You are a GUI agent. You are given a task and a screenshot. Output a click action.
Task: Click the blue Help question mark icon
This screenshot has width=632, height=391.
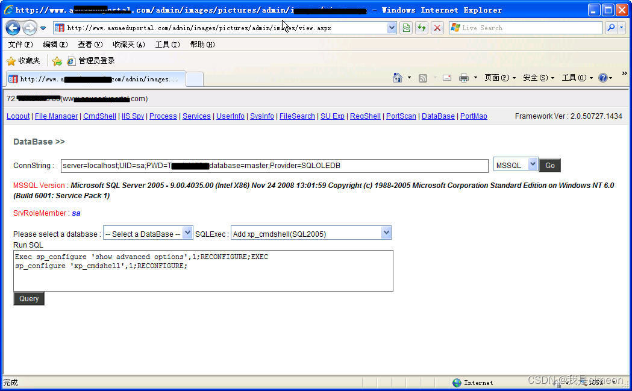click(x=603, y=78)
